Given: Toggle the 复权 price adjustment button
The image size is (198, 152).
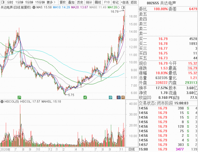Looking at the screenshot, I should (62, 2).
